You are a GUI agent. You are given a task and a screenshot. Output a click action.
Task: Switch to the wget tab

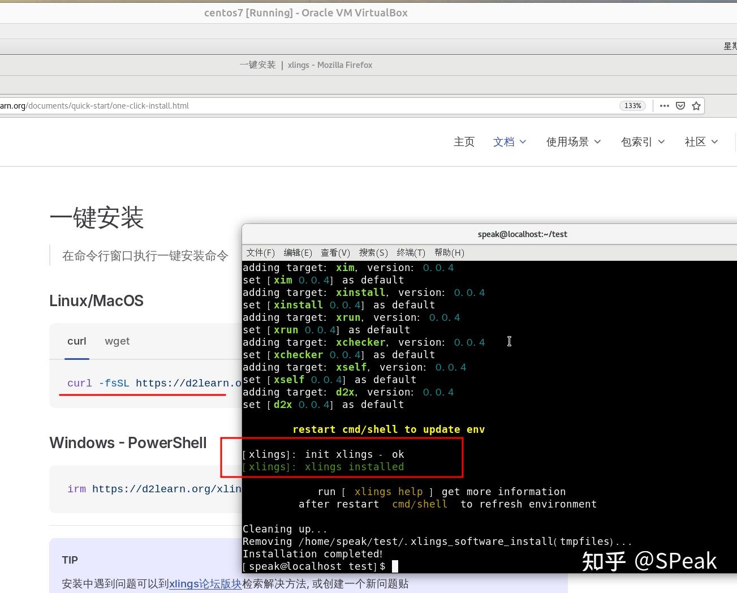pyautogui.click(x=117, y=341)
